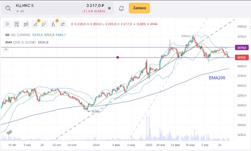
Task: Click the 2024 label on time axis
Action: pyautogui.click(x=96, y=145)
